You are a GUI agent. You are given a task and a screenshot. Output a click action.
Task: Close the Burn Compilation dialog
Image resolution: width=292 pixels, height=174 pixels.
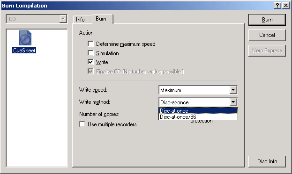(285, 6)
